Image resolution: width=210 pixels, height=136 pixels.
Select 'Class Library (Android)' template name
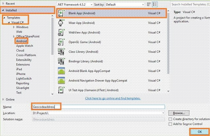(83, 52)
